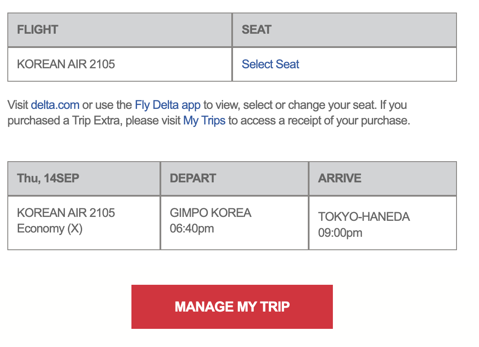Screen dimensions: 479x347
Task: Go to the My Trips link
Action: click(x=204, y=121)
